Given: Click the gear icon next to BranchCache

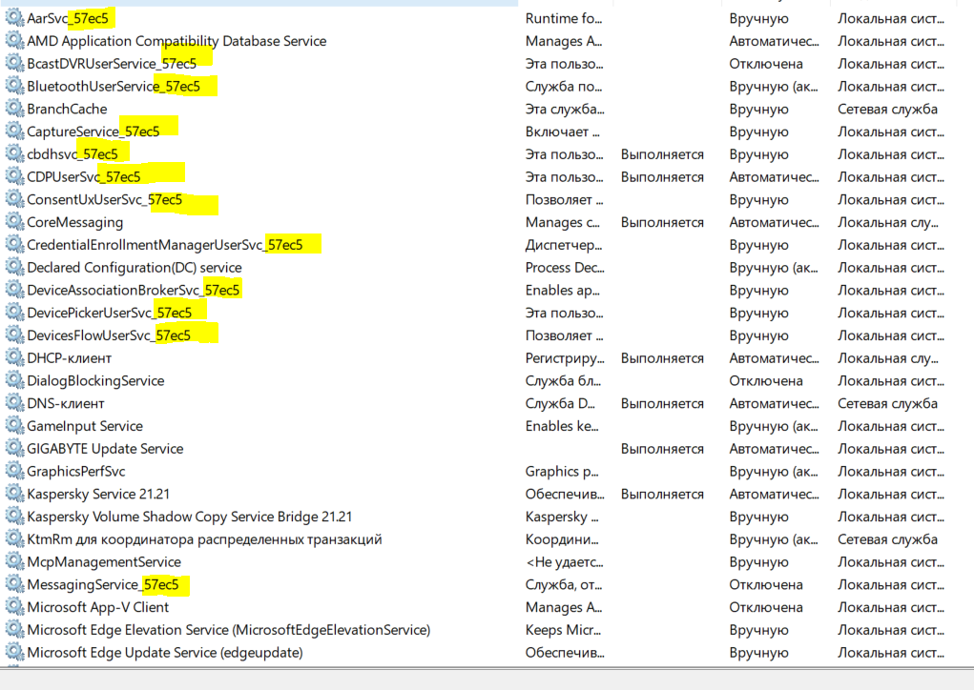Looking at the screenshot, I should click(15, 109).
